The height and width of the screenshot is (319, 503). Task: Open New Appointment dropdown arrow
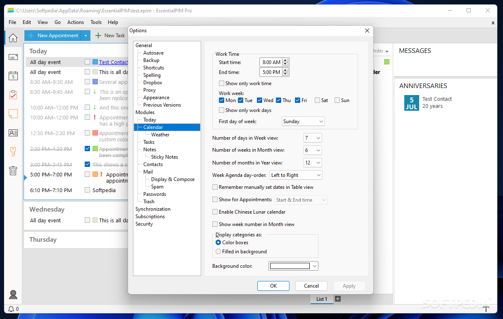pyautogui.click(x=85, y=36)
